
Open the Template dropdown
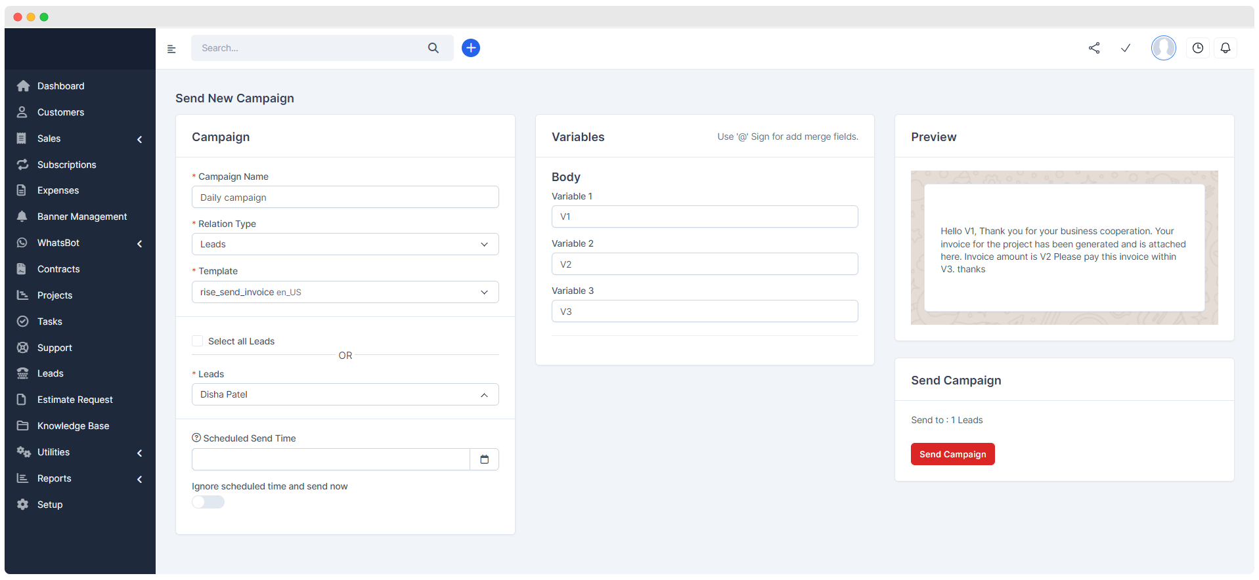tap(345, 292)
